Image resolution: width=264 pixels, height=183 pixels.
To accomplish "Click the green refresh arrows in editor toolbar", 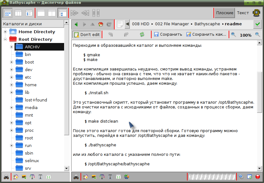I will (x=142, y=34).
